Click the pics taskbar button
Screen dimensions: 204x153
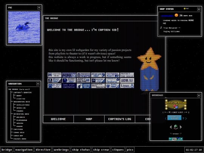point(130,150)
